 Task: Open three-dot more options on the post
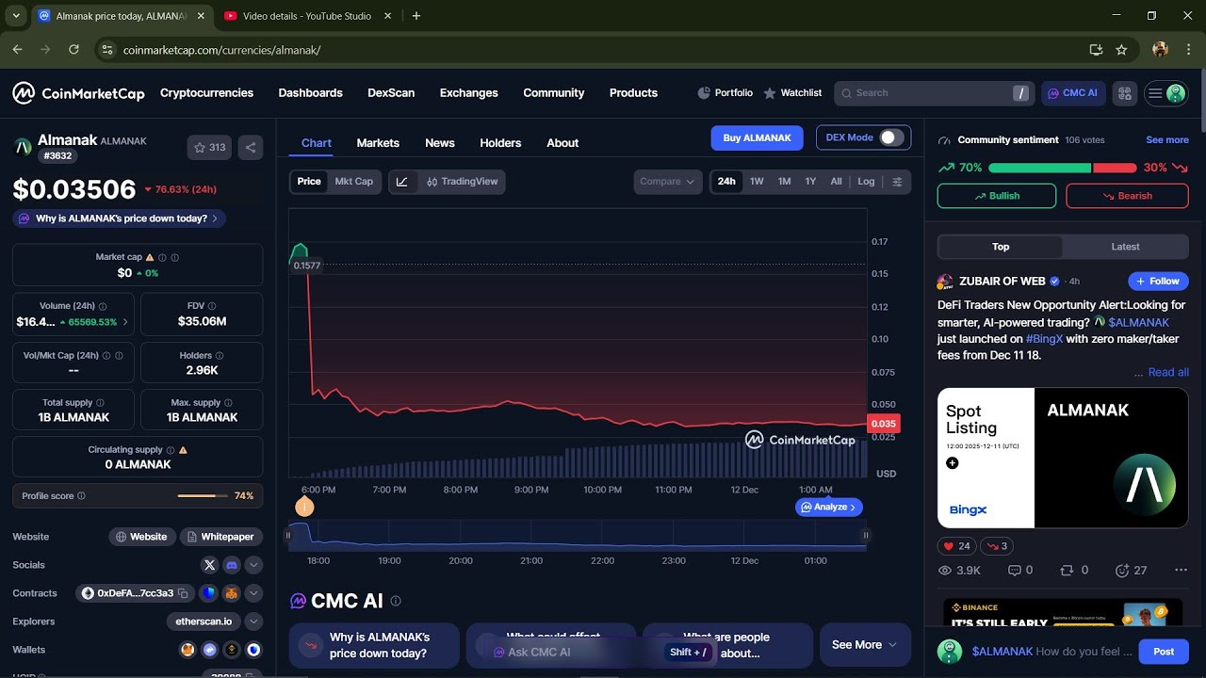tap(1181, 571)
